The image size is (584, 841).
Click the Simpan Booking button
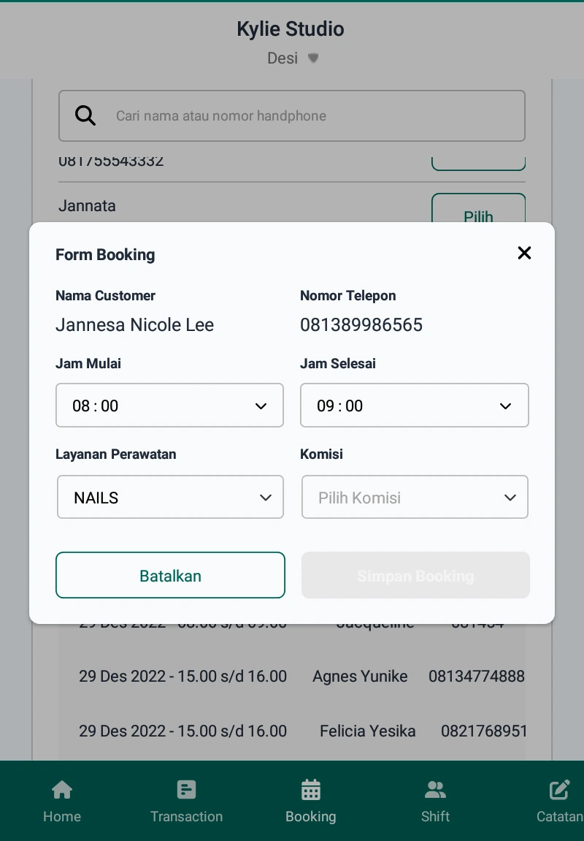pos(415,576)
